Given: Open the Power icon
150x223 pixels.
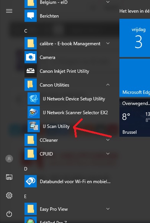Looking at the screenshot, I should click(9, 214).
